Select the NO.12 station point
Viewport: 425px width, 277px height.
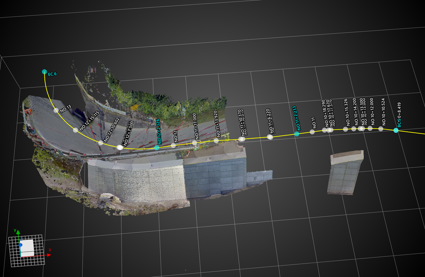pyautogui.click(x=173, y=146)
